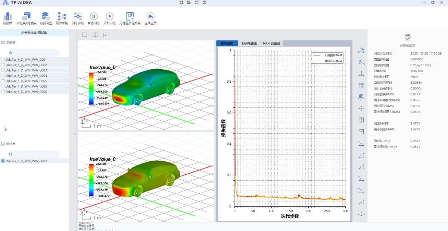The image size is (448, 231).
Task: Switch to the NRMSE曲线 tab
Action: pyautogui.click(x=271, y=43)
